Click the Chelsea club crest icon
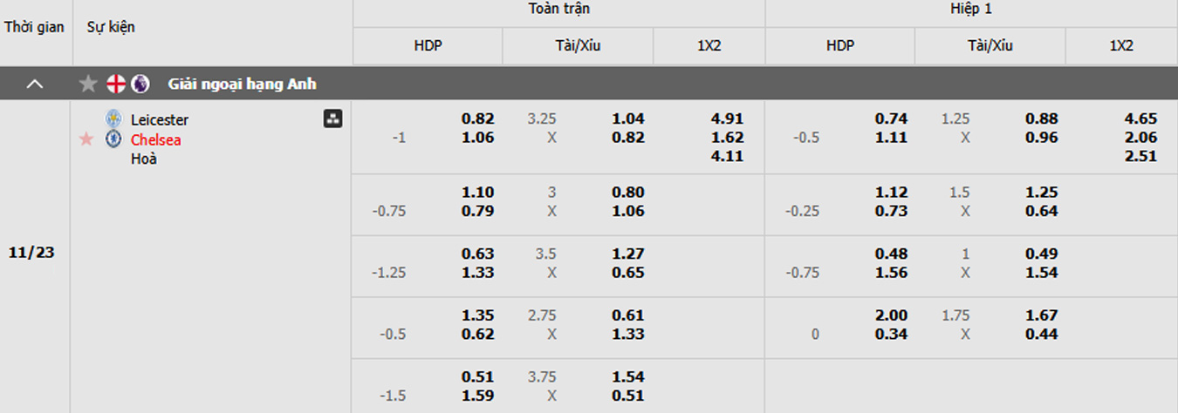1178x413 pixels. point(113,139)
